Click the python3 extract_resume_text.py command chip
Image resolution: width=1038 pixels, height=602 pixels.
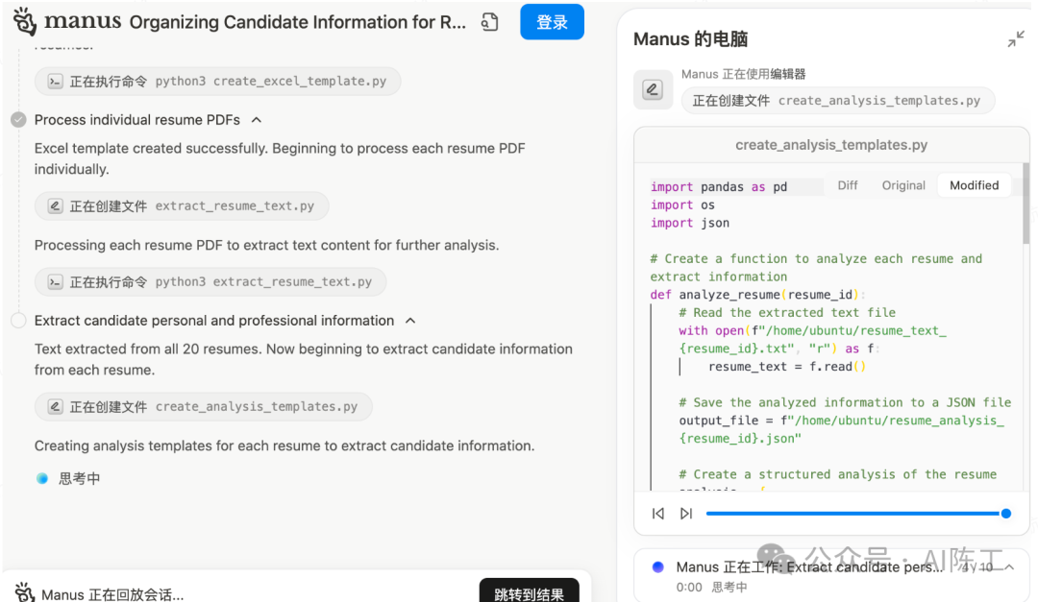click(210, 282)
